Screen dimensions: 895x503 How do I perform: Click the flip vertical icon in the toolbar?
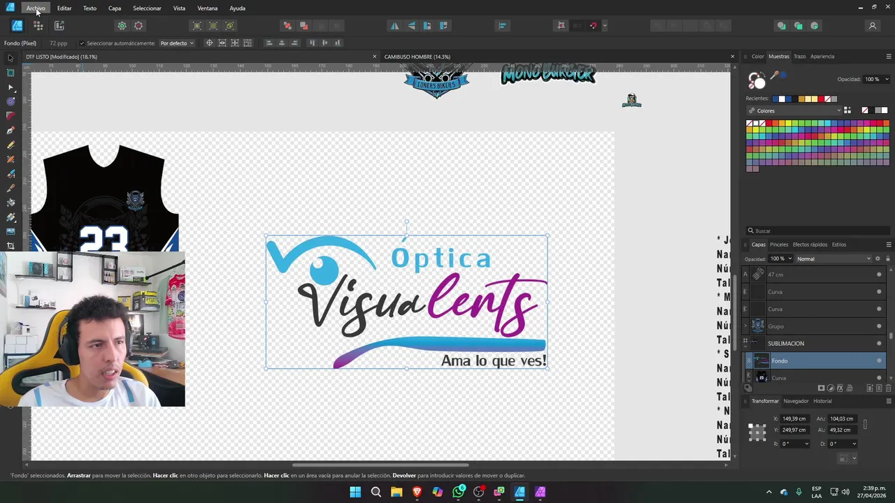(x=410, y=26)
